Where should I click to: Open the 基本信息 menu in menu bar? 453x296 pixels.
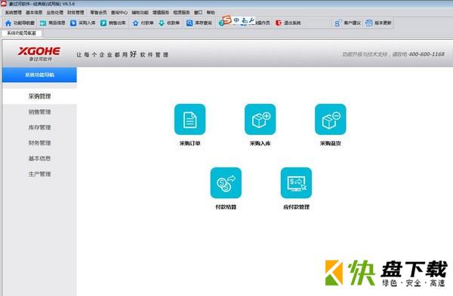[x=34, y=12]
